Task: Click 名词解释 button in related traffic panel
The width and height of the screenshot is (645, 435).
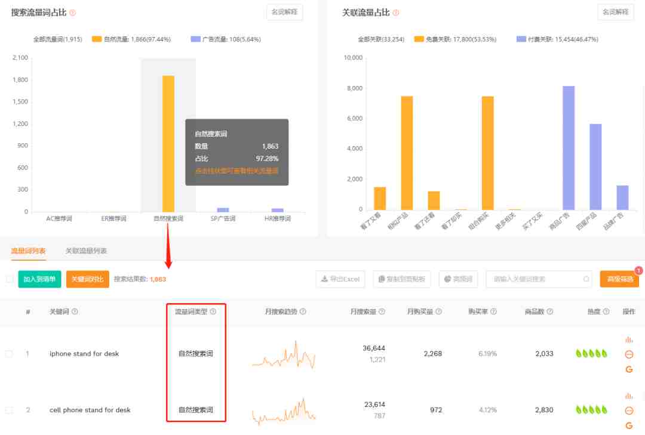Action: (616, 13)
